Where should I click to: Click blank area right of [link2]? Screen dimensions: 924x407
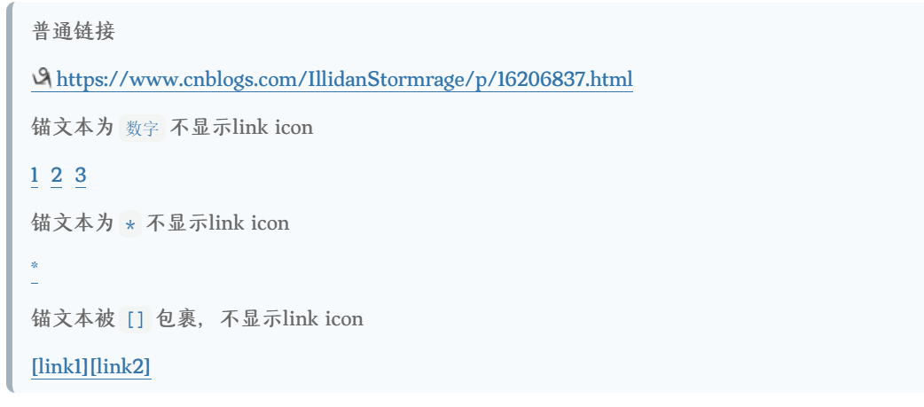(x=532, y=366)
